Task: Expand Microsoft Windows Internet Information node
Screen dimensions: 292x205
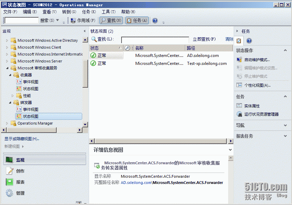Action: tap(7, 54)
